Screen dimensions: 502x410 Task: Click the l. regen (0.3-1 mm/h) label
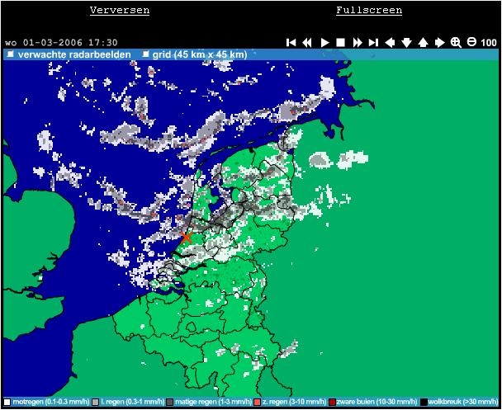point(133,402)
